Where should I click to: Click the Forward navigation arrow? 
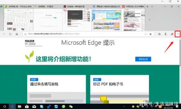point(4,34)
